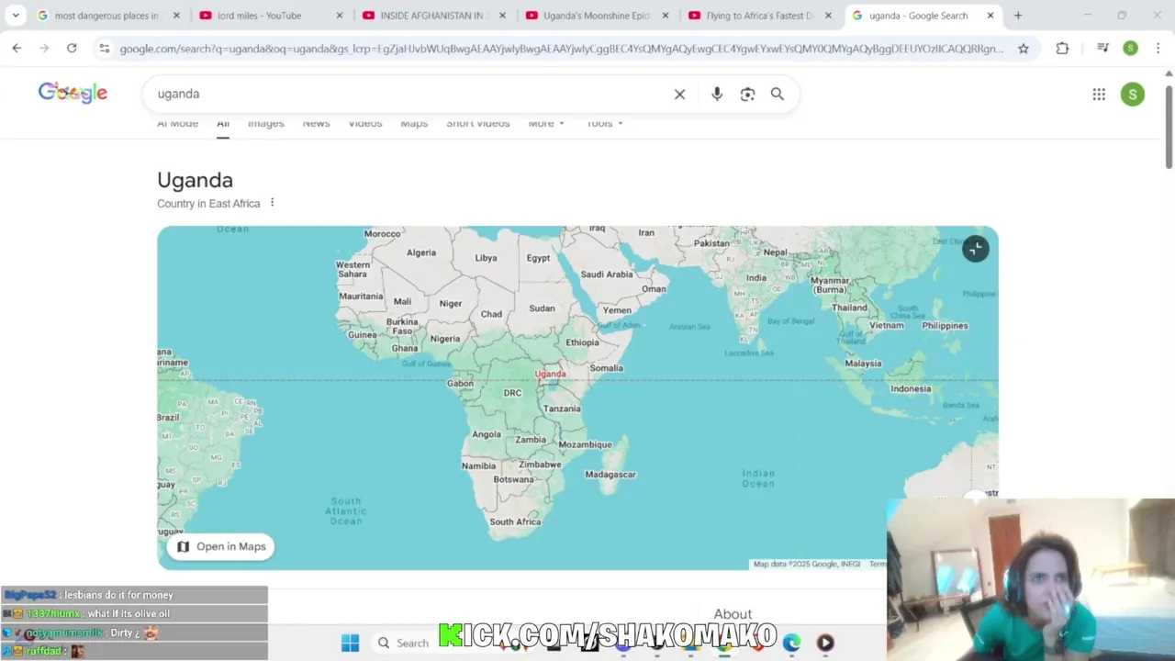Image resolution: width=1175 pixels, height=661 pixels.
Task: Click the browser address bar URL
Action: 561,49
